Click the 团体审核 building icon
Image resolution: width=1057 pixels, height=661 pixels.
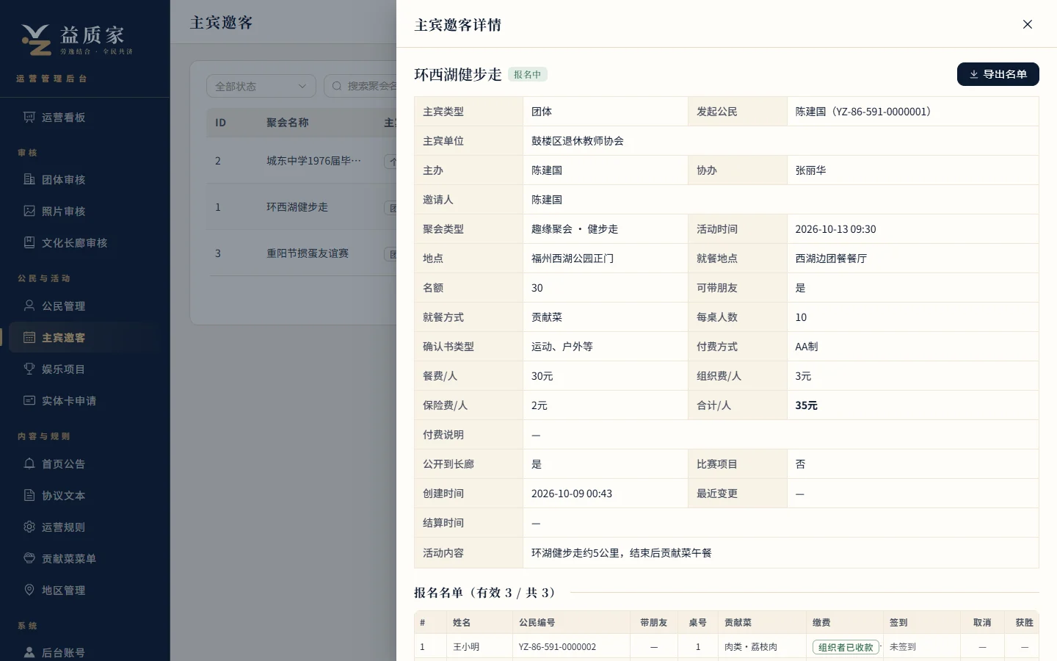29,179
